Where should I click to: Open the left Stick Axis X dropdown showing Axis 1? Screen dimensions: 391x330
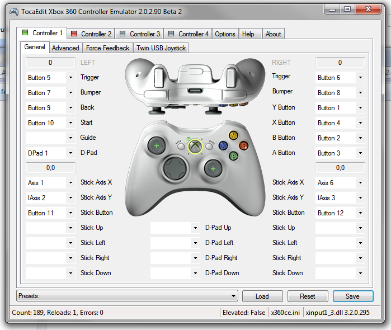50,182
